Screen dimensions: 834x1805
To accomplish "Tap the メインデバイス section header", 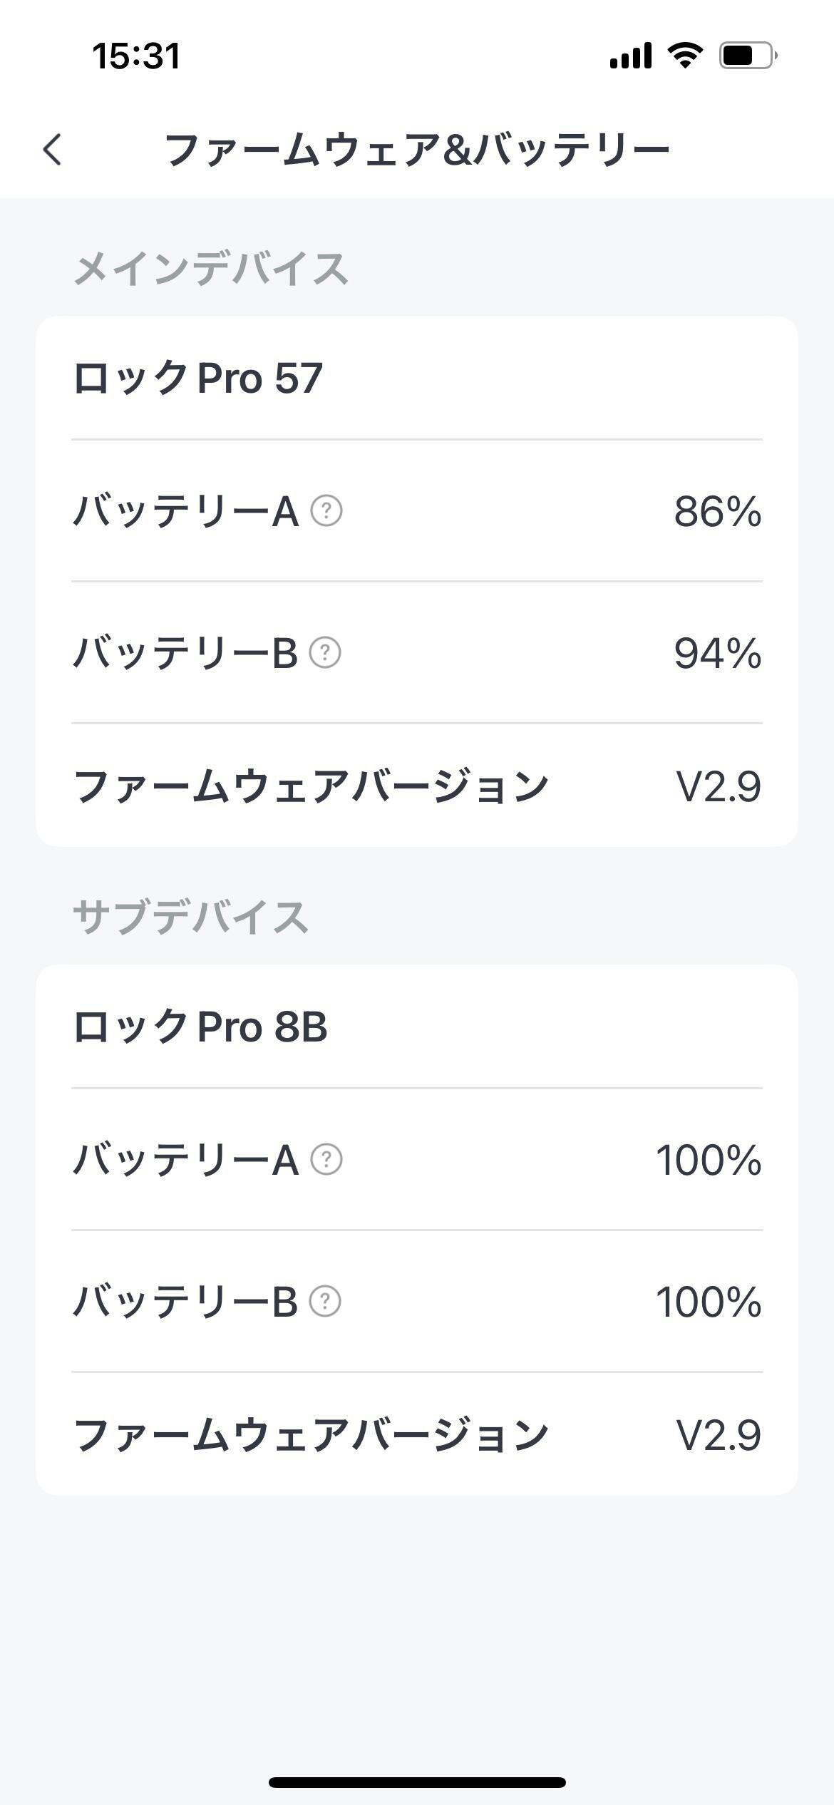I will [211, 269].
